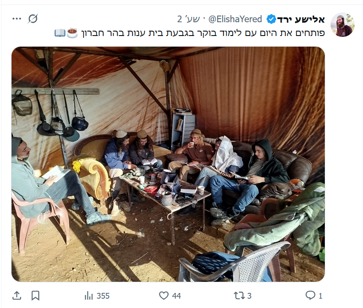This screenshot has height=308, width=363.
Task: Open the three-dot more options menu
Action: [17, 19]
